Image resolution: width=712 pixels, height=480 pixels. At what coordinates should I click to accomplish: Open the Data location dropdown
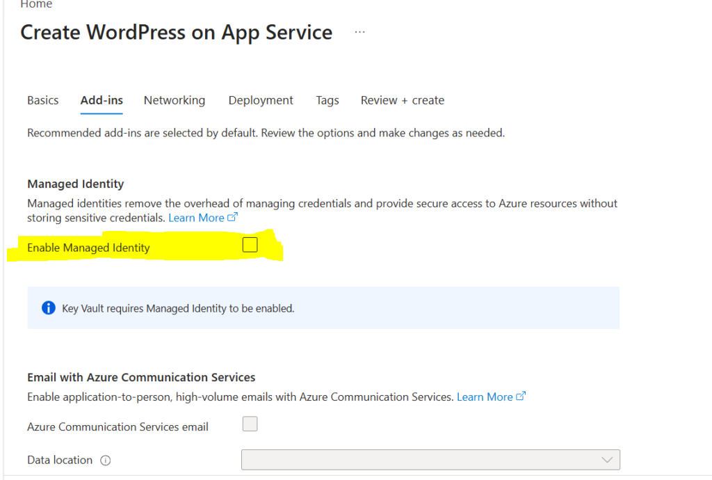pyautogui.click(x=430, y=460)
